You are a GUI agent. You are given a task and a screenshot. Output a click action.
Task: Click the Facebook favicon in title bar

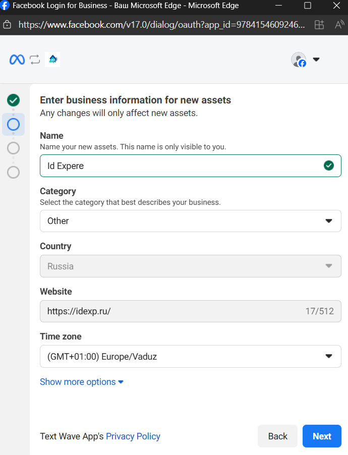point(5,6)
